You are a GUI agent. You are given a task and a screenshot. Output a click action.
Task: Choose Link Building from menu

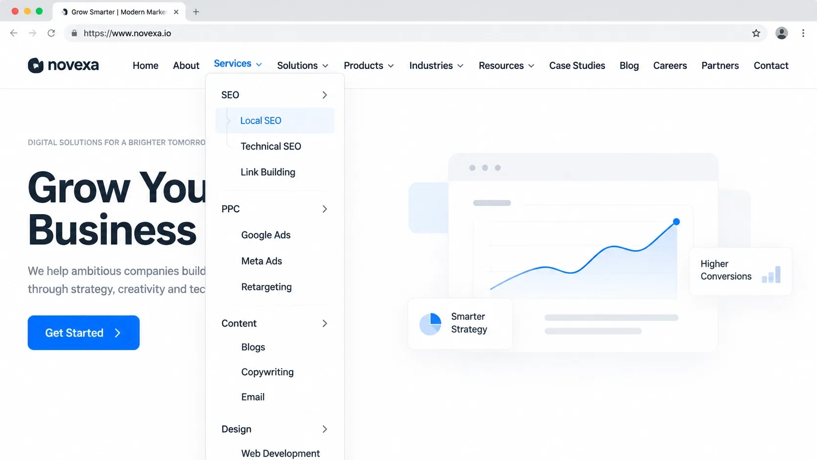tap(268, 172)
